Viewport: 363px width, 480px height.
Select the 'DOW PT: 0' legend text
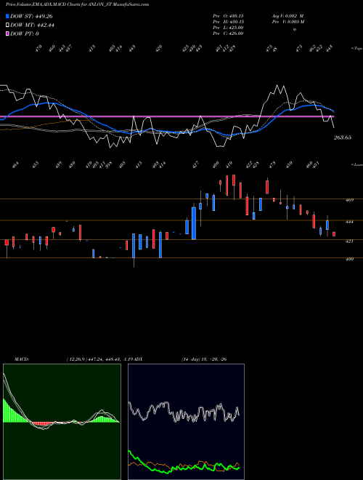(25, 33)
